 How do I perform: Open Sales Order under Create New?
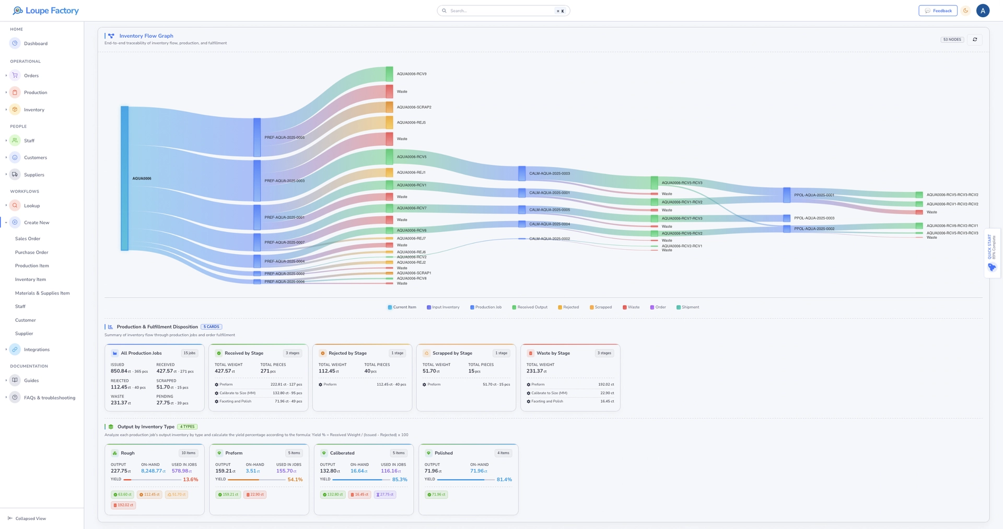tap(28, 239)
